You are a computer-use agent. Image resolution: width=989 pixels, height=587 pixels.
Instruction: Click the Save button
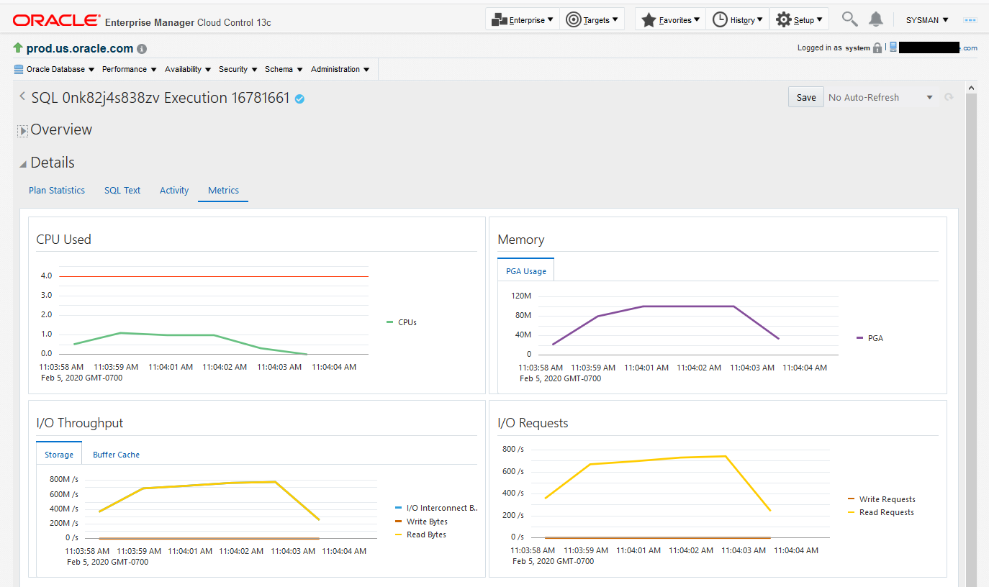point(806,97)
